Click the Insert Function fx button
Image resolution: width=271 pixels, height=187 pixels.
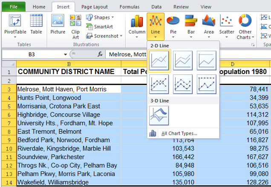click(x=100, y=54)
